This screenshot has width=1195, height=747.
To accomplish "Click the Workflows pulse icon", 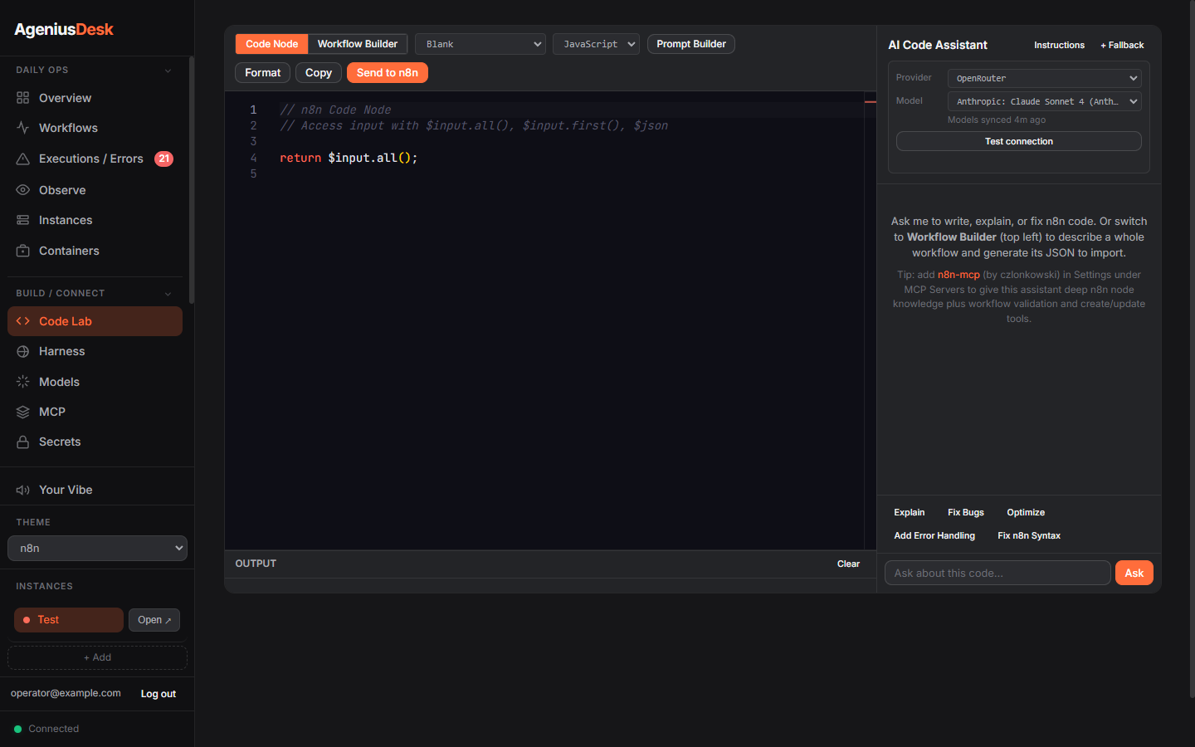I will click(22, 128).
